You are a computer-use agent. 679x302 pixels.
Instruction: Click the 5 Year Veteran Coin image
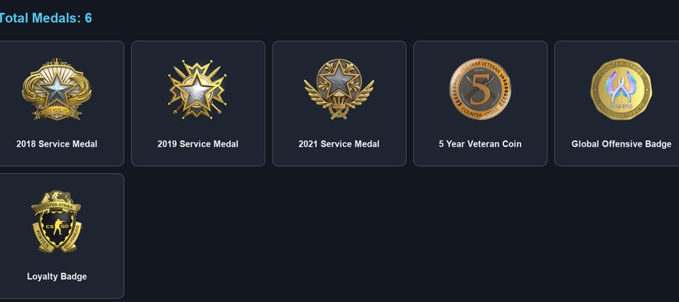pos(480,89)
